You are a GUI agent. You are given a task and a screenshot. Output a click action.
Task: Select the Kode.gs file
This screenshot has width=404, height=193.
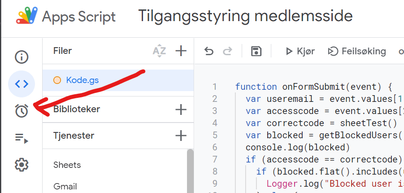click(x=83, y=80)
